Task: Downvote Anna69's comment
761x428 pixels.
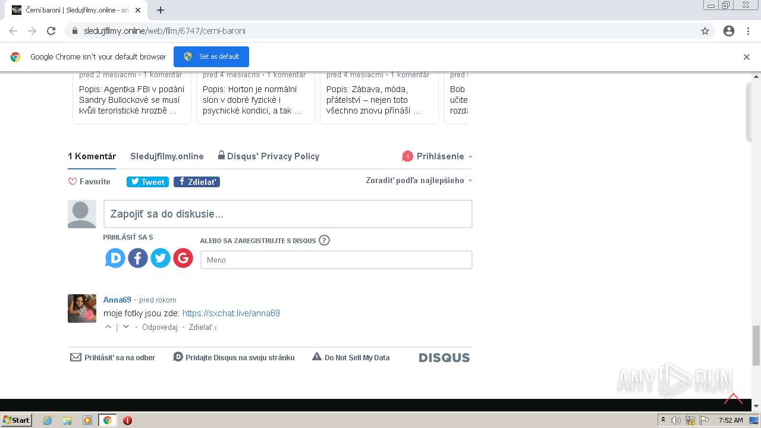Action: tap(125, 327)
